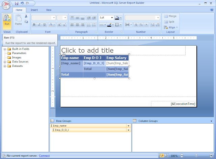216x159 pixels.
Task: Open the grouping pane options arrow
Action: pyautogui.click(x=211, y=121)
